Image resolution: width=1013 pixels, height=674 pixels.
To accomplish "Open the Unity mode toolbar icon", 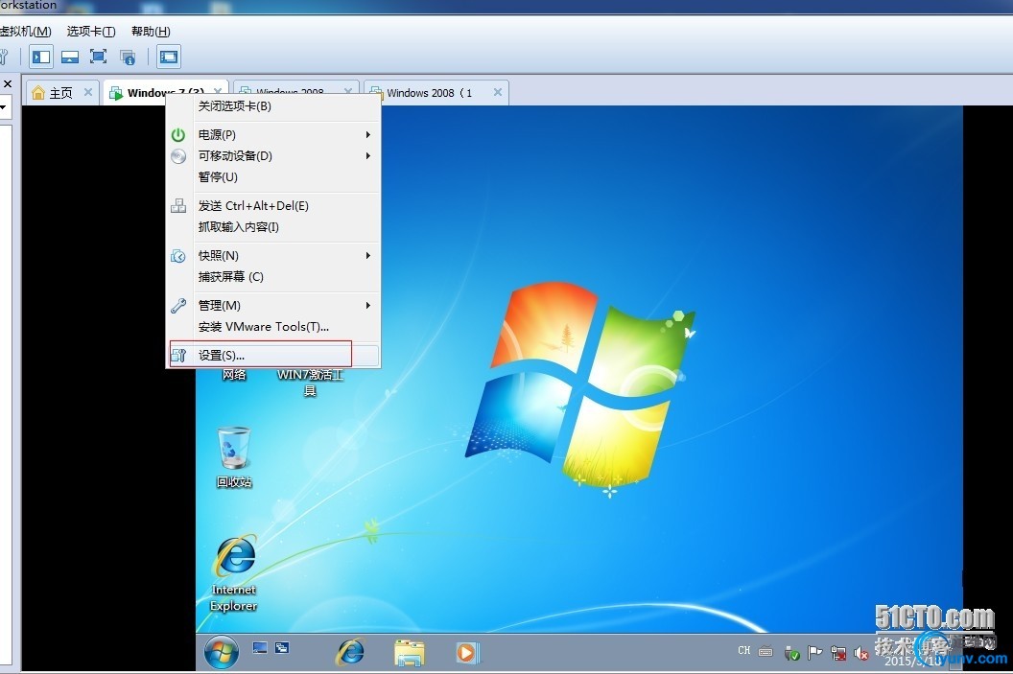I will (x=128, y=57).
